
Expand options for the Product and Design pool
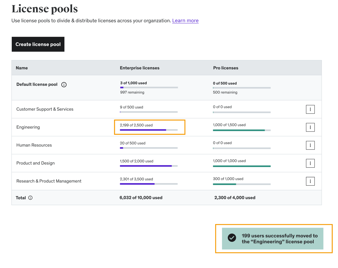pyautogui.click(x=310, y=163)
